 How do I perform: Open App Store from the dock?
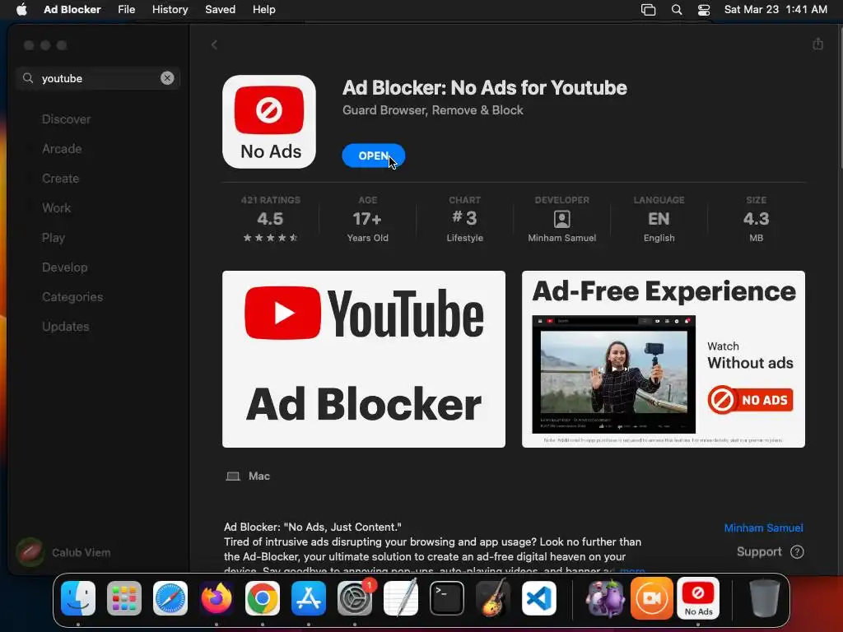tap(309, 598)
